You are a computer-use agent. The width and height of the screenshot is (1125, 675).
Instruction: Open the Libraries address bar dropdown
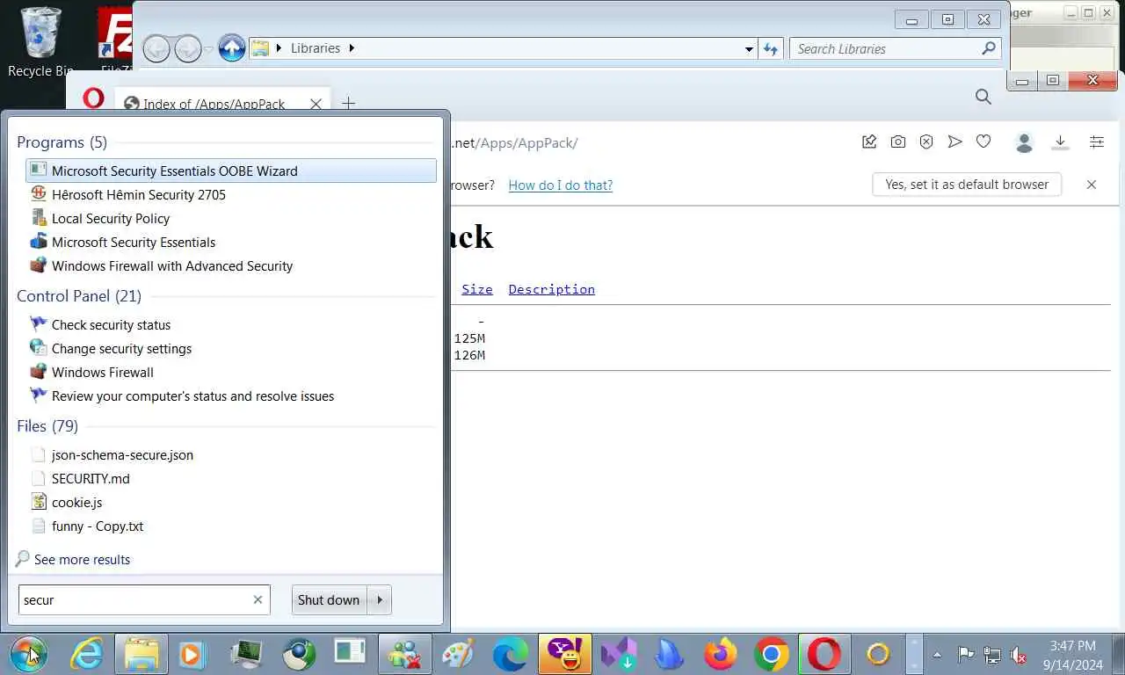(x=749, y=49)
